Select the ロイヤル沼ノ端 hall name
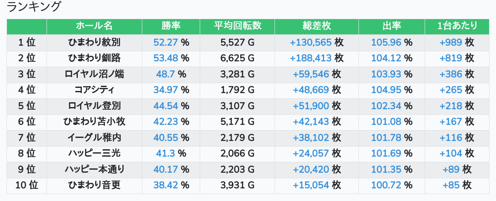Viewport: 496px width, 201px height. (94, 74)
